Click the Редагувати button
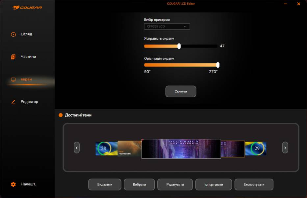 [175, 184]
